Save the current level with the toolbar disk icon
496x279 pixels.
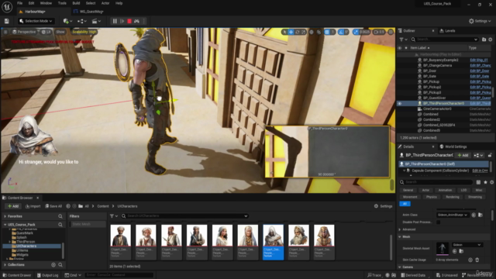coord(7,21)
